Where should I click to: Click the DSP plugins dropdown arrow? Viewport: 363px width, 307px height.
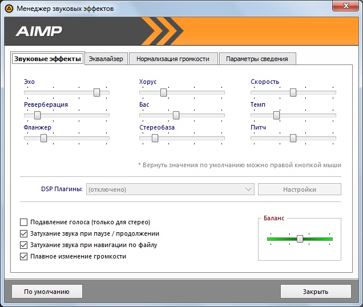248,189
